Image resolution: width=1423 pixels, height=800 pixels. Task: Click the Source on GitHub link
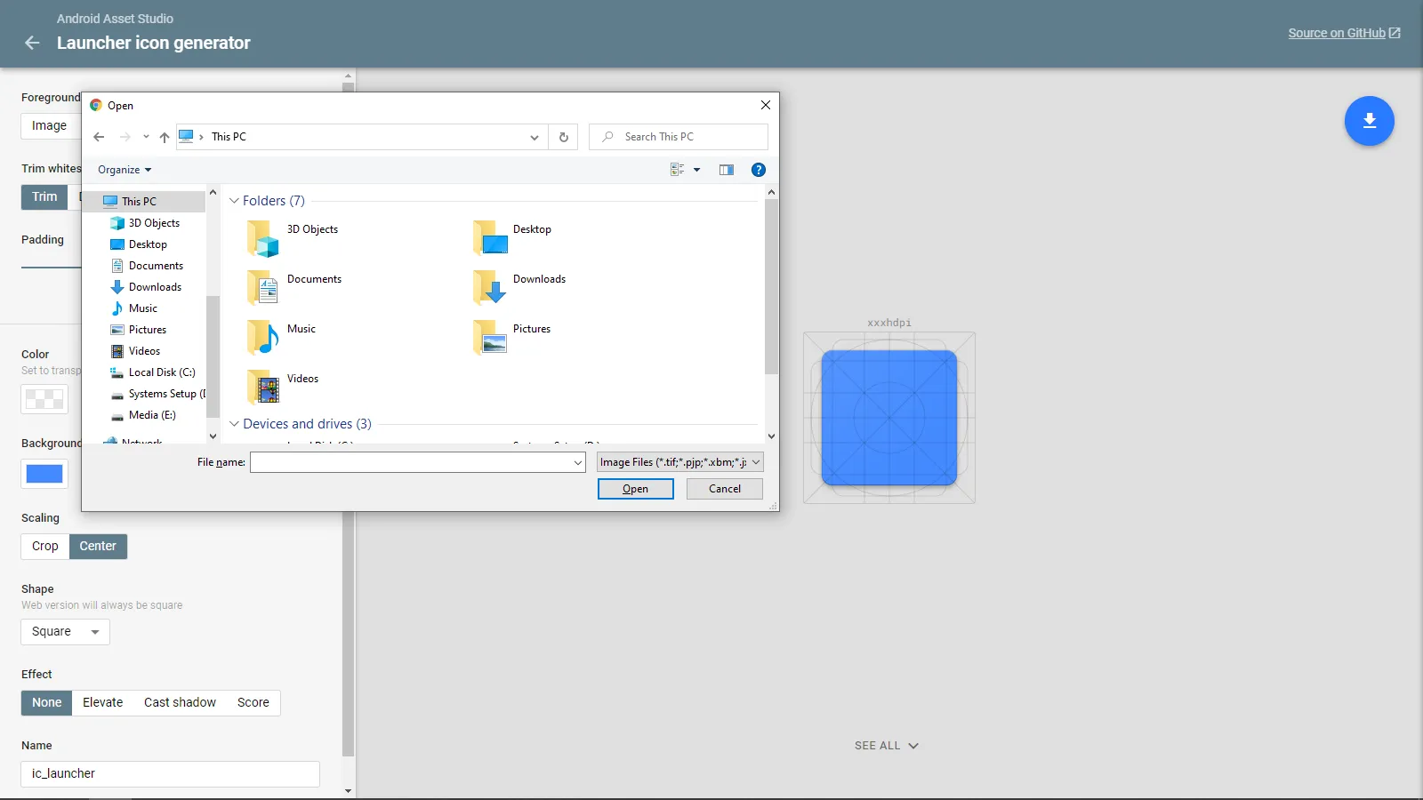(1338, 32)
